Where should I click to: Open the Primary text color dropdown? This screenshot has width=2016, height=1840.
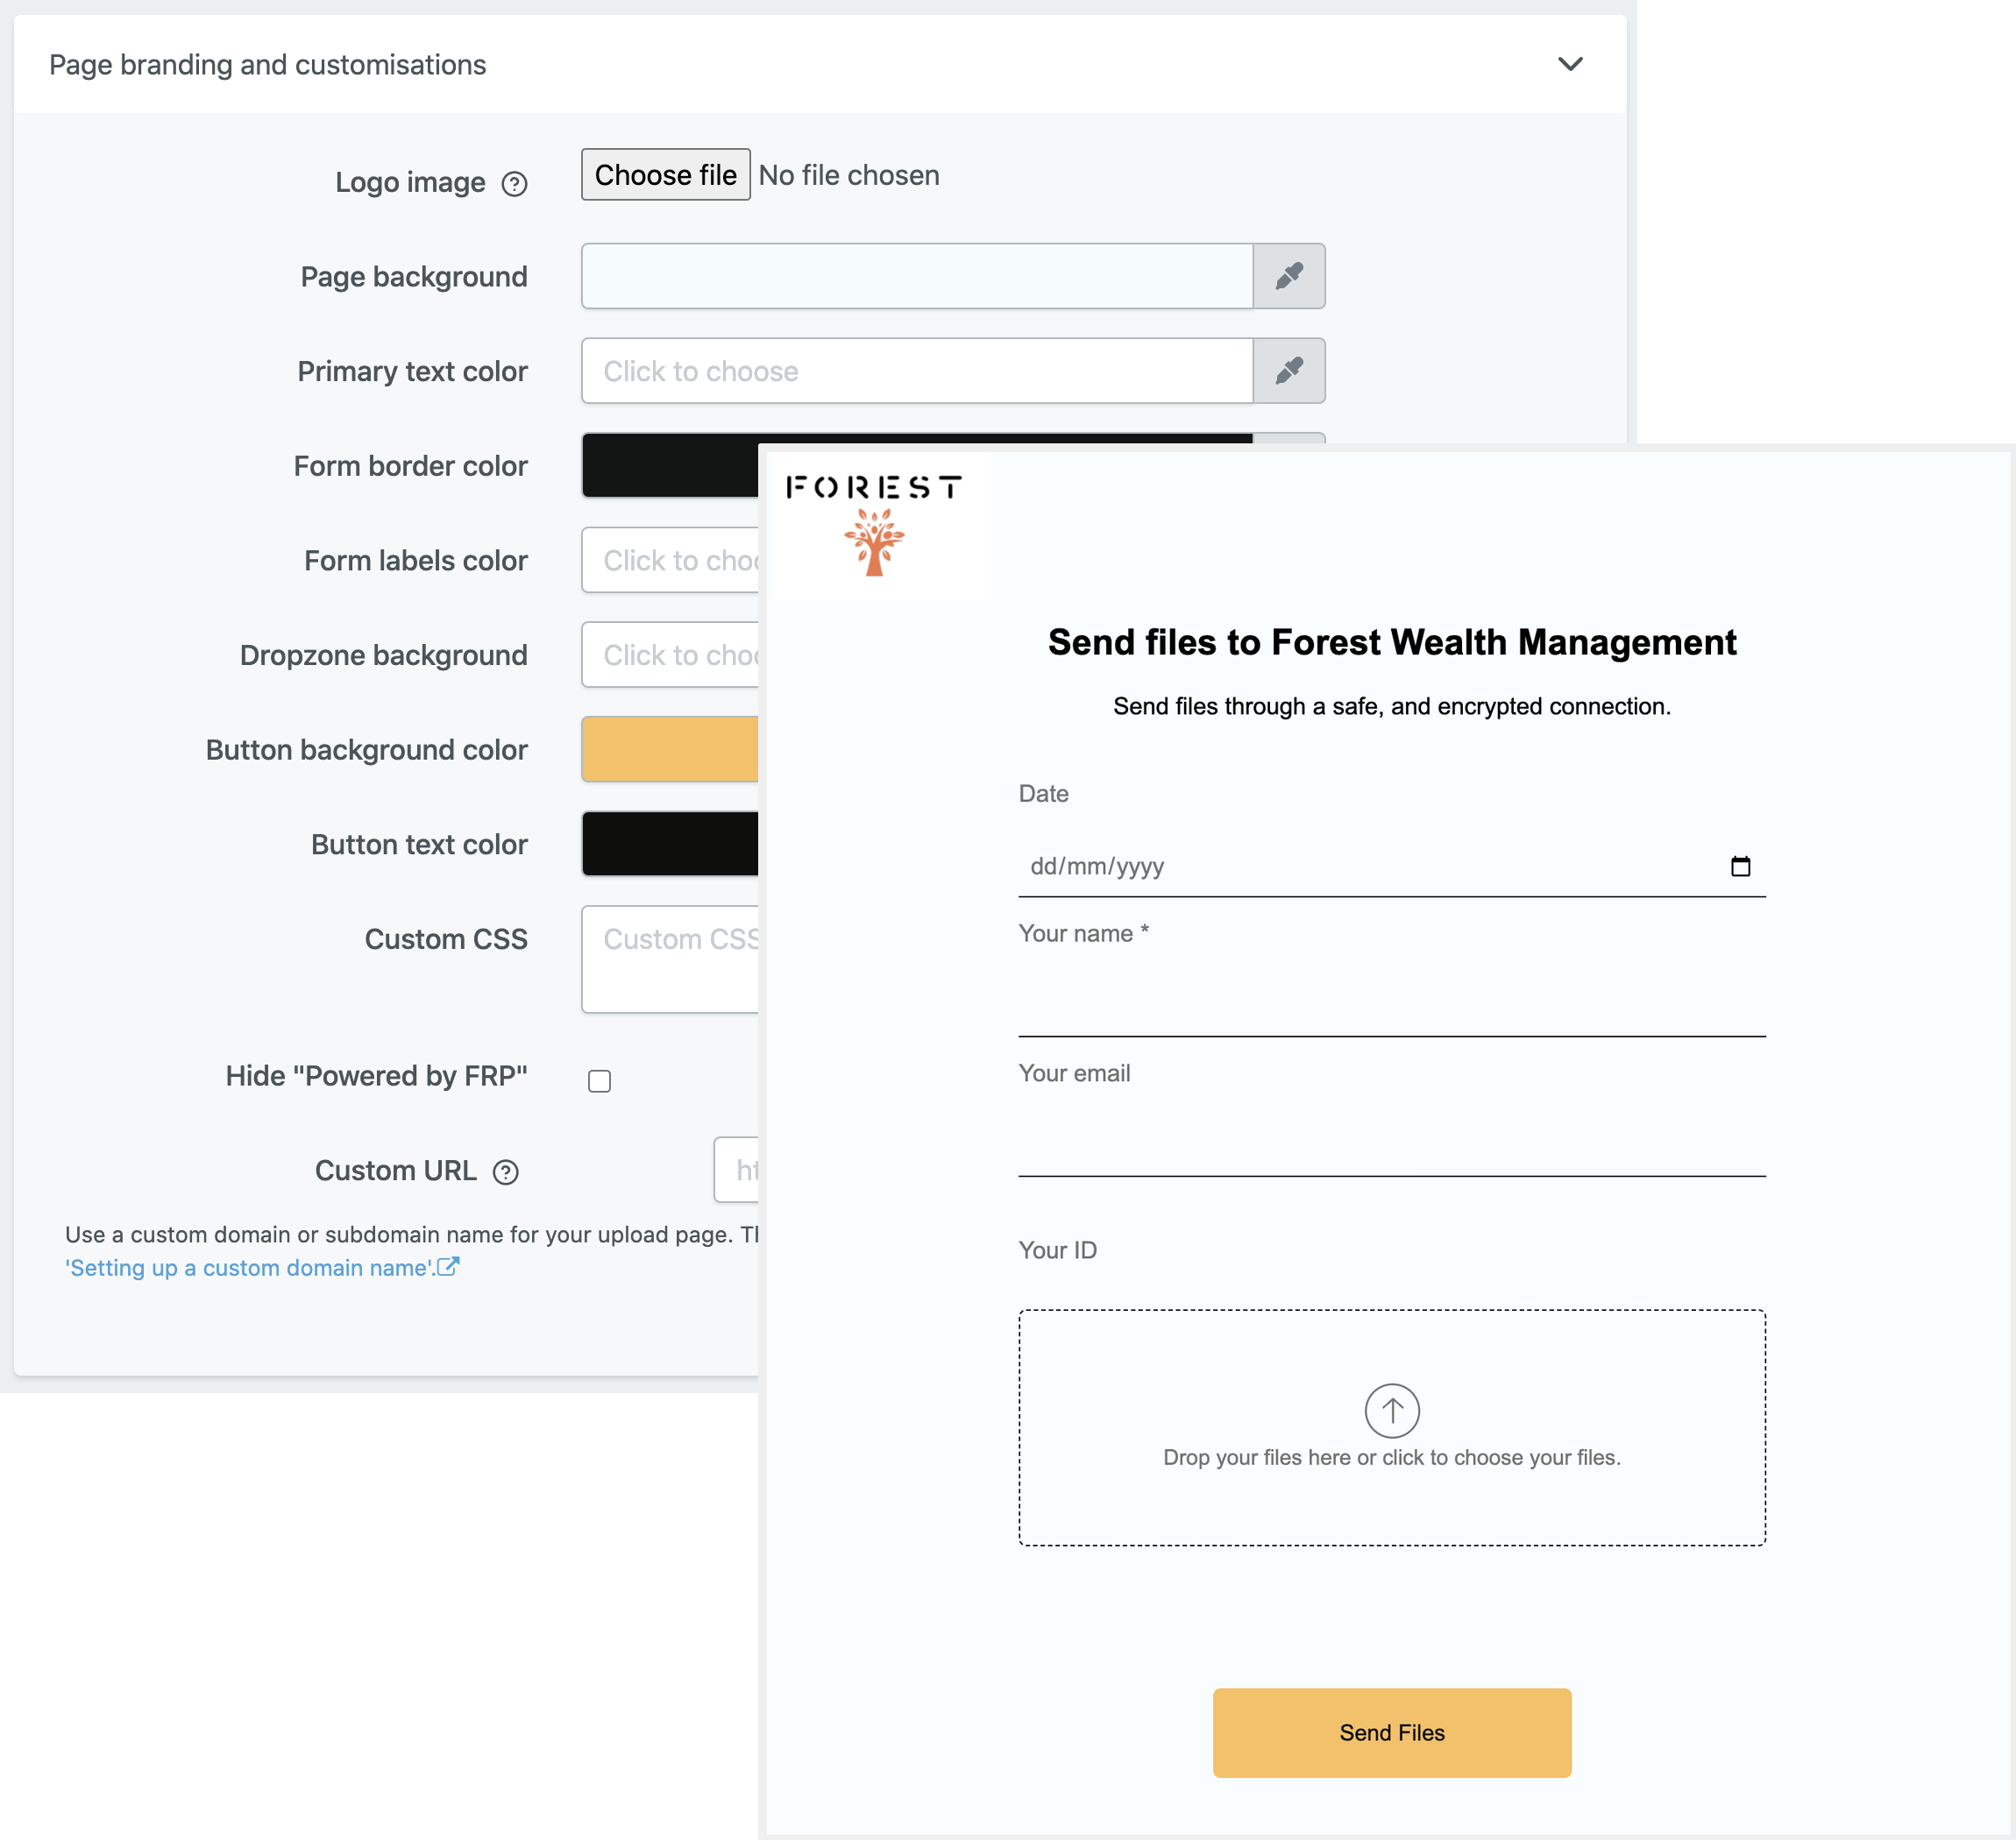[x=917, y=371]
